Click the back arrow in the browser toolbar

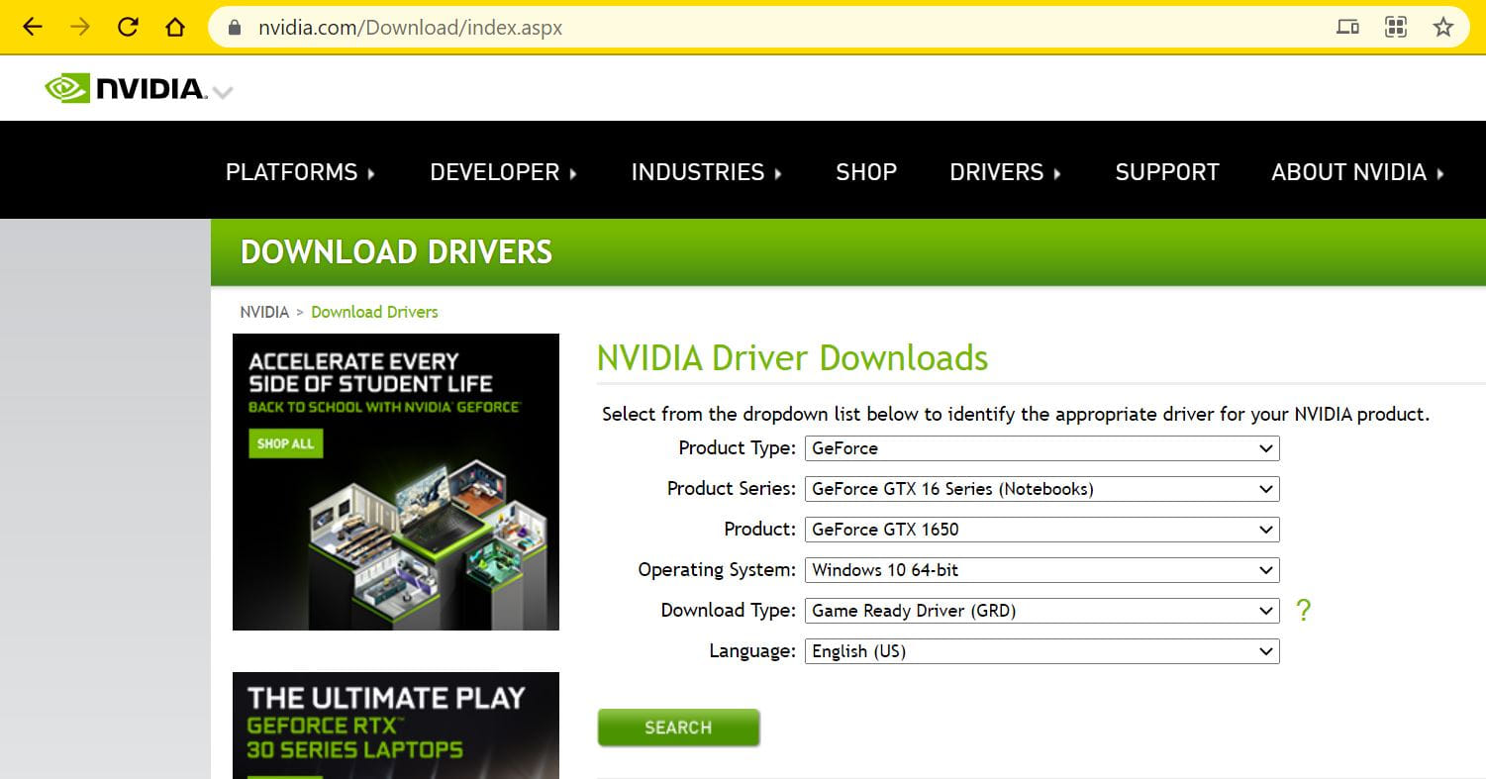31,27
